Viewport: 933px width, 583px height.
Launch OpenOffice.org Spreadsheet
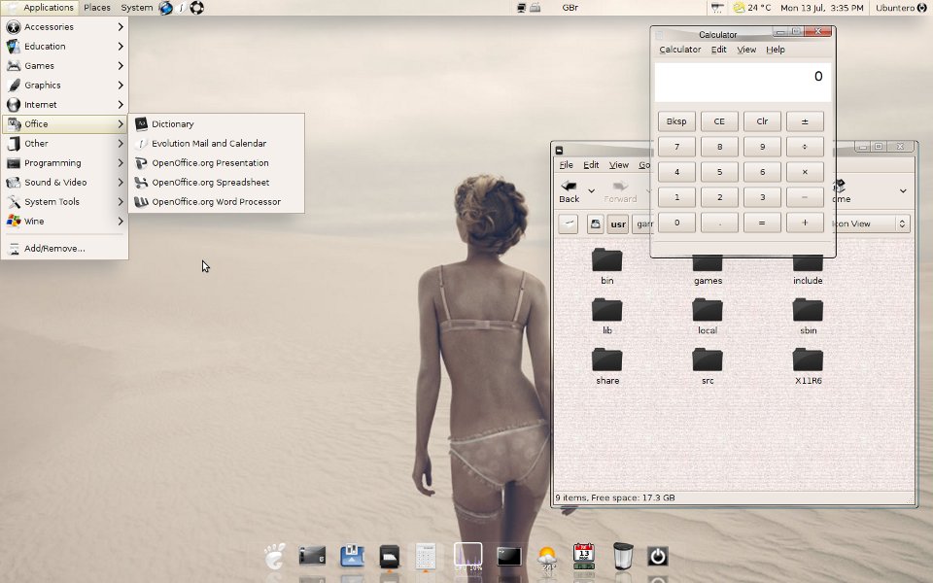pyautogui.click(x=217, y=182)
